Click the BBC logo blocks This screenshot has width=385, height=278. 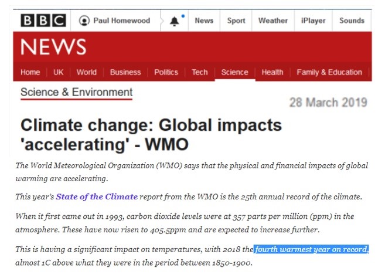pyautogui.click(x=43, y=21)
